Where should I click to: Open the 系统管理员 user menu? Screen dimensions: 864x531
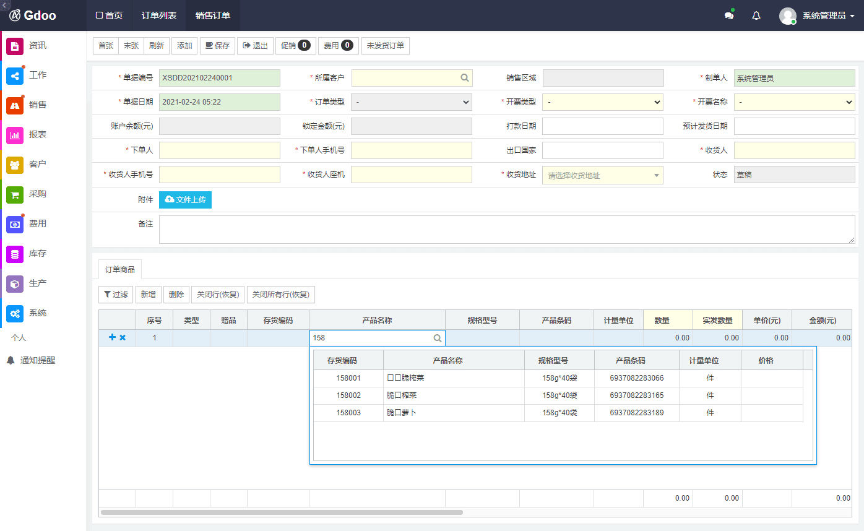817,15
